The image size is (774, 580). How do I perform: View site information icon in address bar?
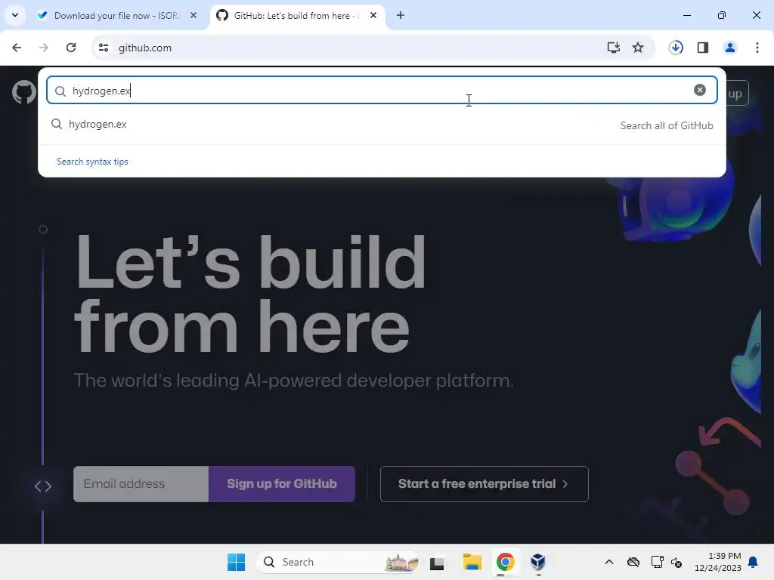click(104, 48)
